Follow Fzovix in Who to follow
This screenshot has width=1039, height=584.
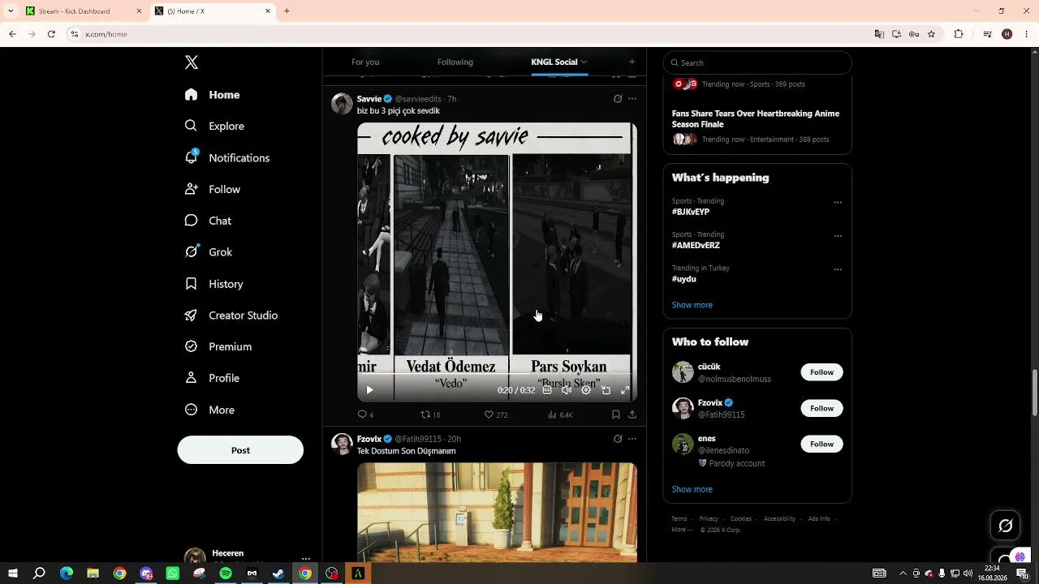pyautogui.click(x=821, y=408)
